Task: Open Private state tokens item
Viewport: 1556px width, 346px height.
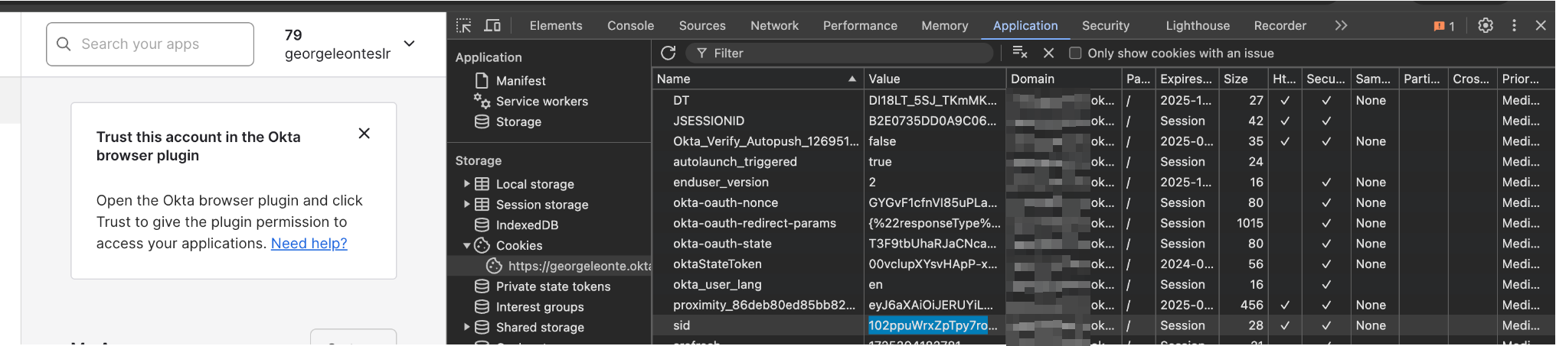Action: [x=553, y=286]
